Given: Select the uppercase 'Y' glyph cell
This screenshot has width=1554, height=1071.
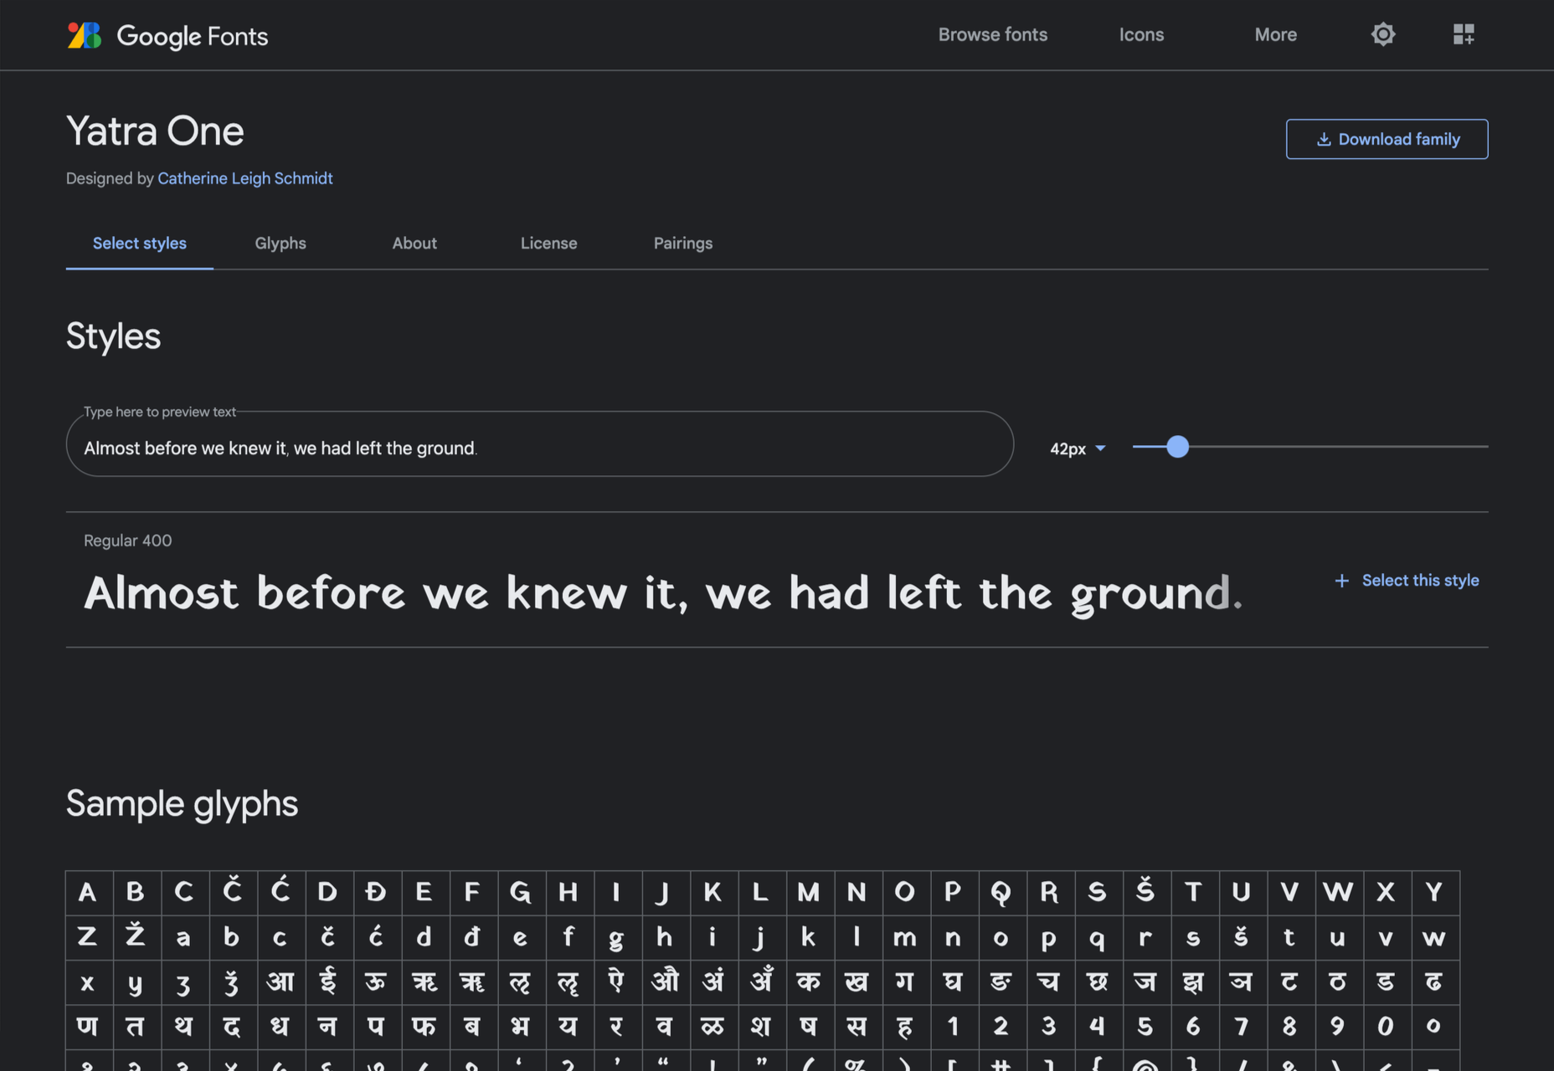Looking at the screenshot, I should (x=1434, y=893).
